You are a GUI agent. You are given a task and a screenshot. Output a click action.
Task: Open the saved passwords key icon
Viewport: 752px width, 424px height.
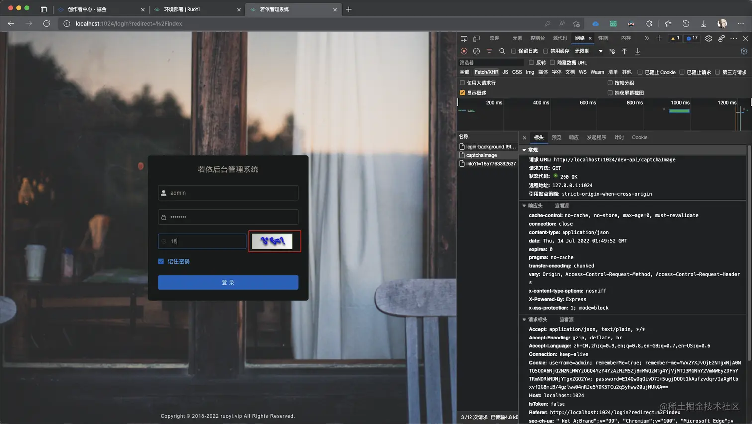[547, 24]
